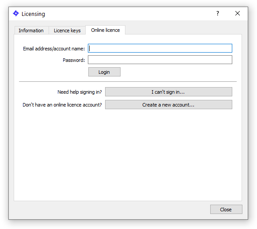The height and width of the screenshot is (229, 257).
Task: Click the "Need help signing in?" label
Action: [x=79, y=92]
